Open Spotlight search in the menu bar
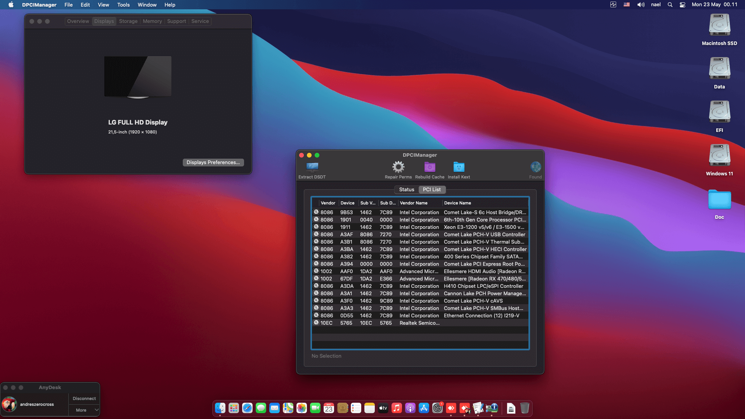 point(670,5)
